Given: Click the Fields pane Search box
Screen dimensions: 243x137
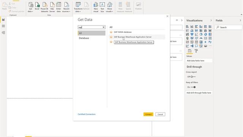Looking at the screenshot, I should [x=228, y=27].
